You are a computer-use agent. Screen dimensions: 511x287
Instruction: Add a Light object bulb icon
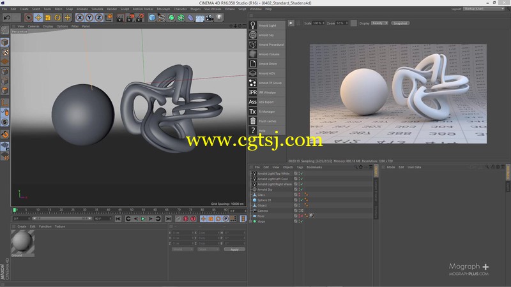(x=219, y=18)
